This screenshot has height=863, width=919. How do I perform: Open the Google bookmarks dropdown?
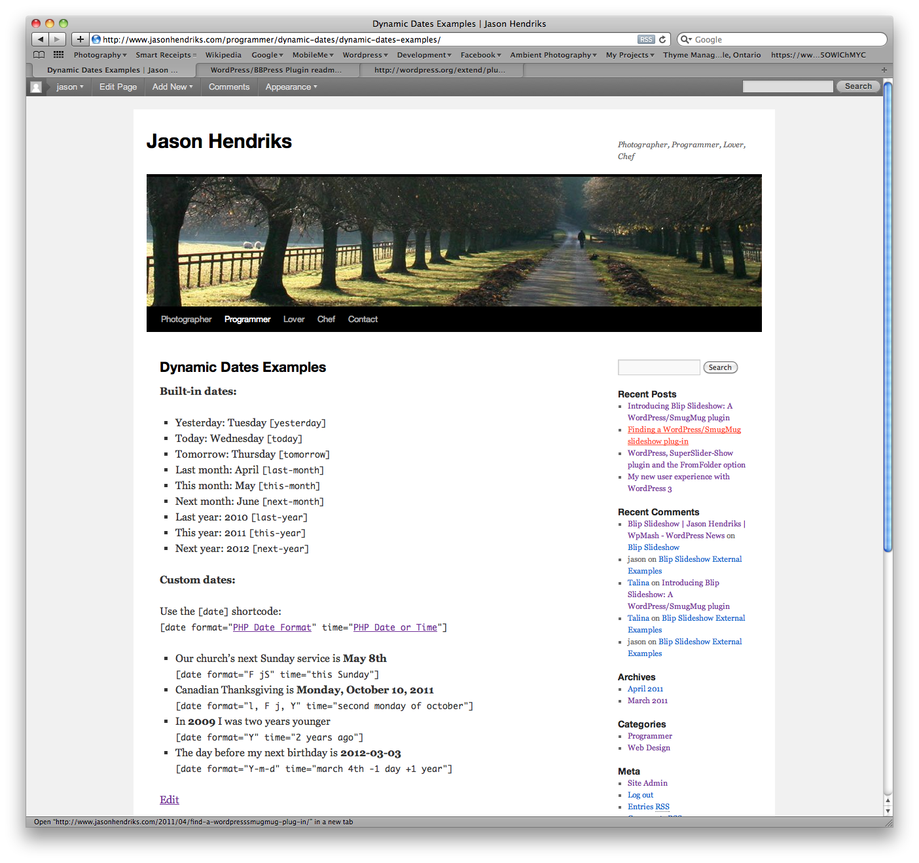click(267, 55)
